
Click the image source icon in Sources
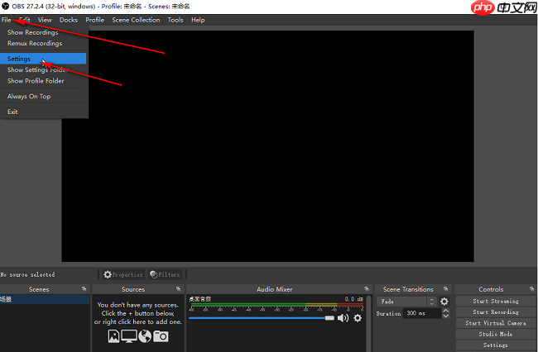point(113,336)
